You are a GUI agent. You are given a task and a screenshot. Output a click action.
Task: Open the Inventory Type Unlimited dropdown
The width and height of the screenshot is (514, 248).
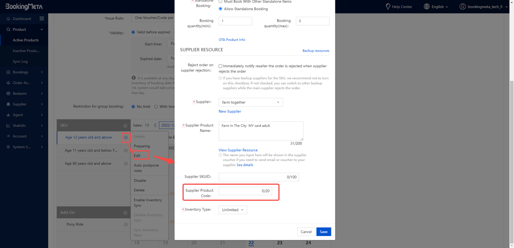[233, 210]
